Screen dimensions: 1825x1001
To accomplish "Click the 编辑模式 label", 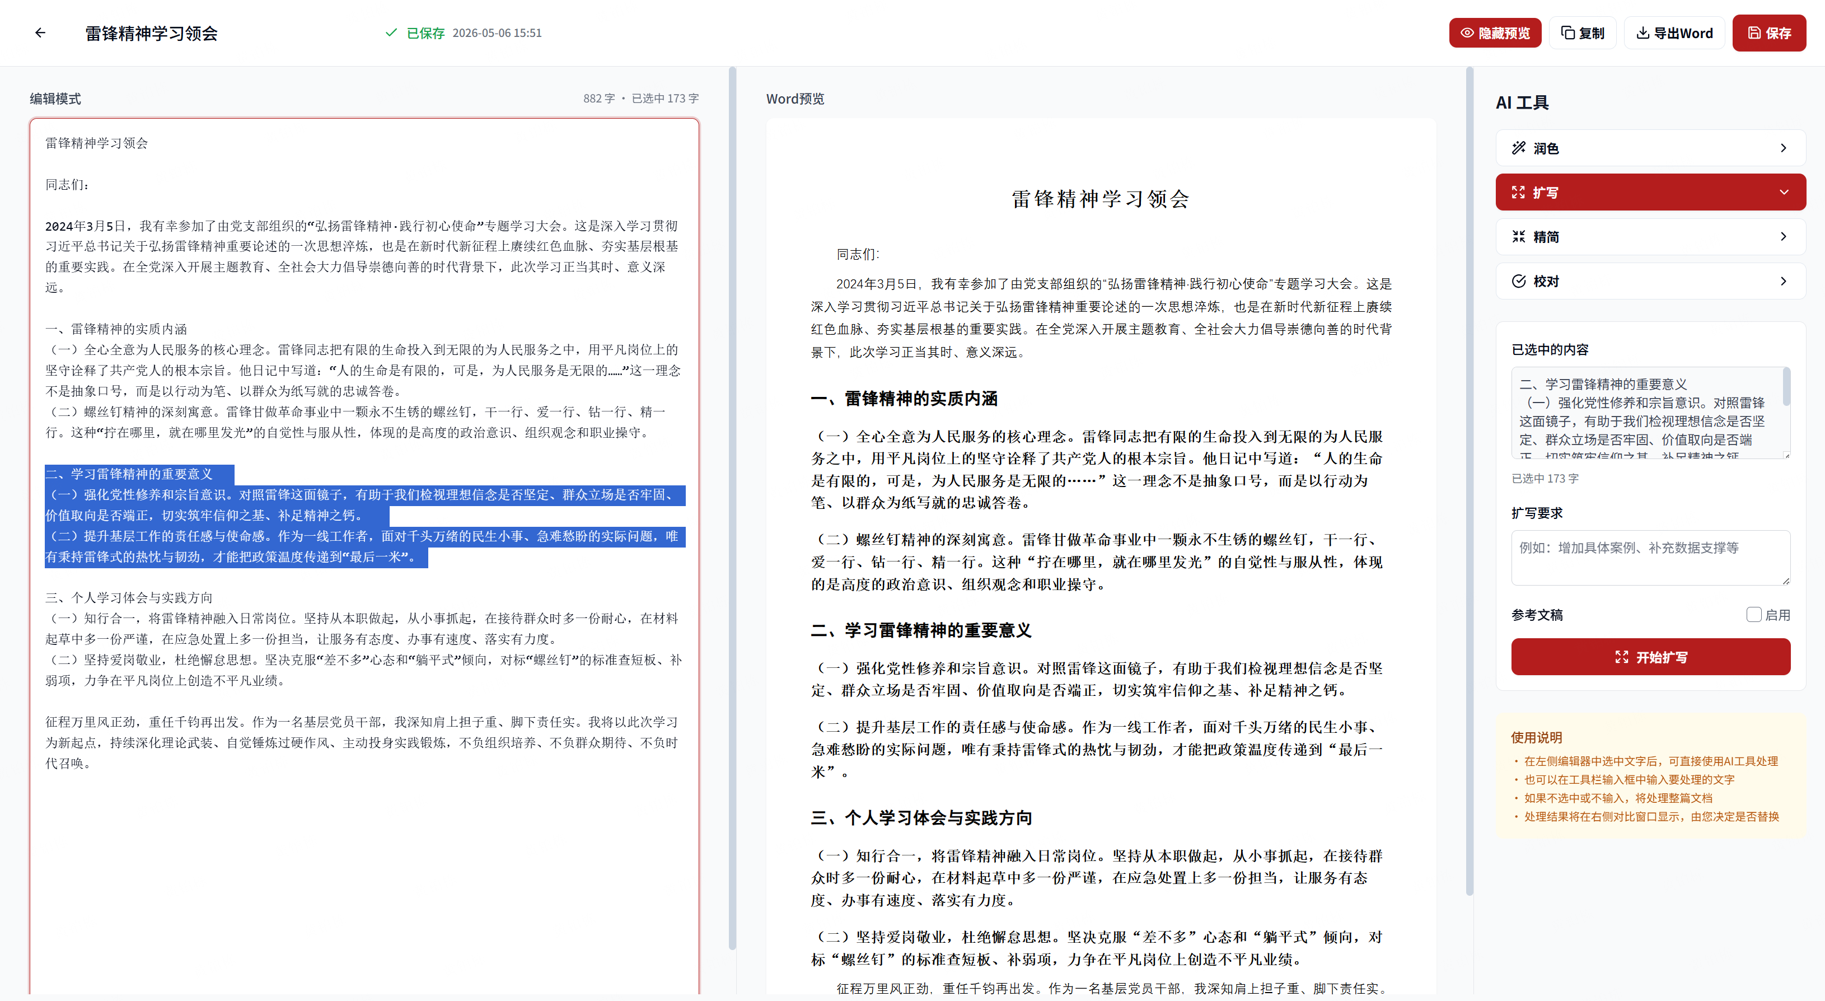I will pos(55,99).
